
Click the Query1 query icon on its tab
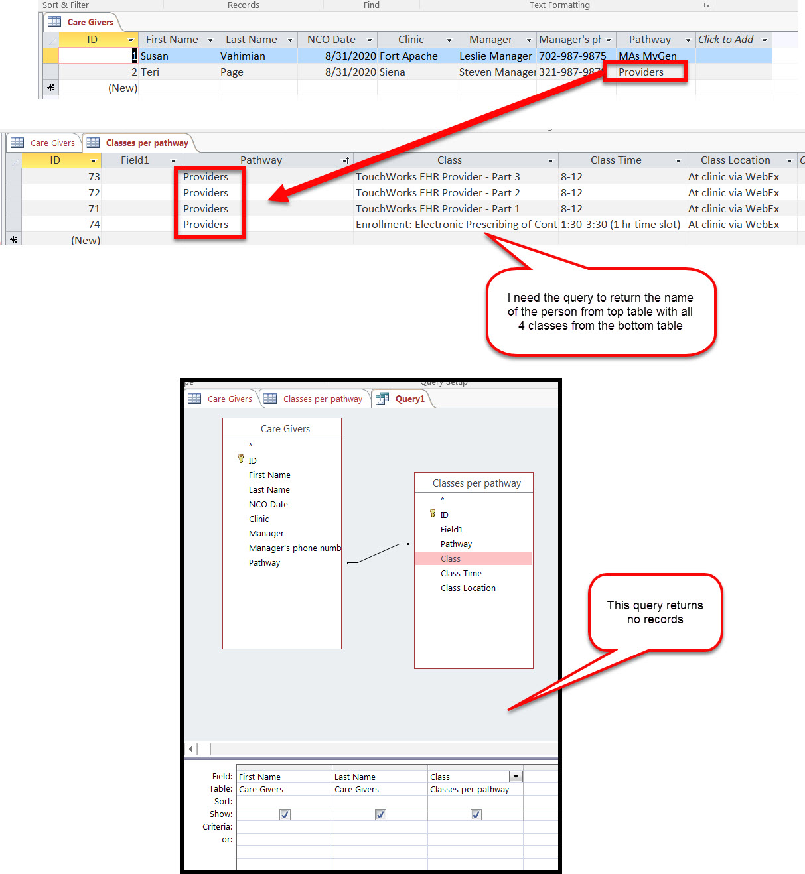tap(383, 399)
